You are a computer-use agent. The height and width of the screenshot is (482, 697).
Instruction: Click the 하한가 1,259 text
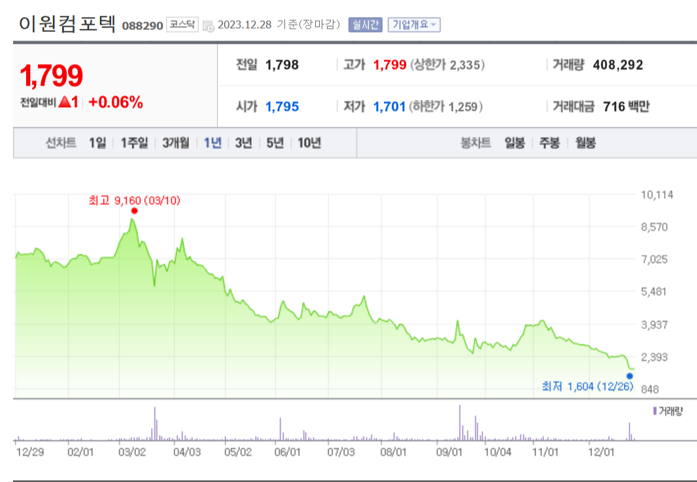446,106
